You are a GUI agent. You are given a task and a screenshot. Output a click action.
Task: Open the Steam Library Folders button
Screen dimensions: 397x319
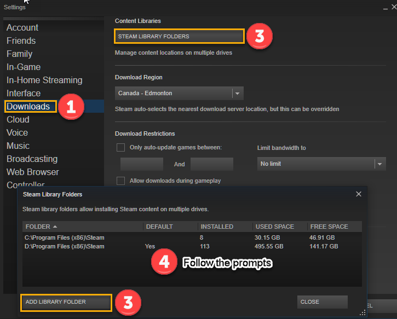(x=179, y=36)
